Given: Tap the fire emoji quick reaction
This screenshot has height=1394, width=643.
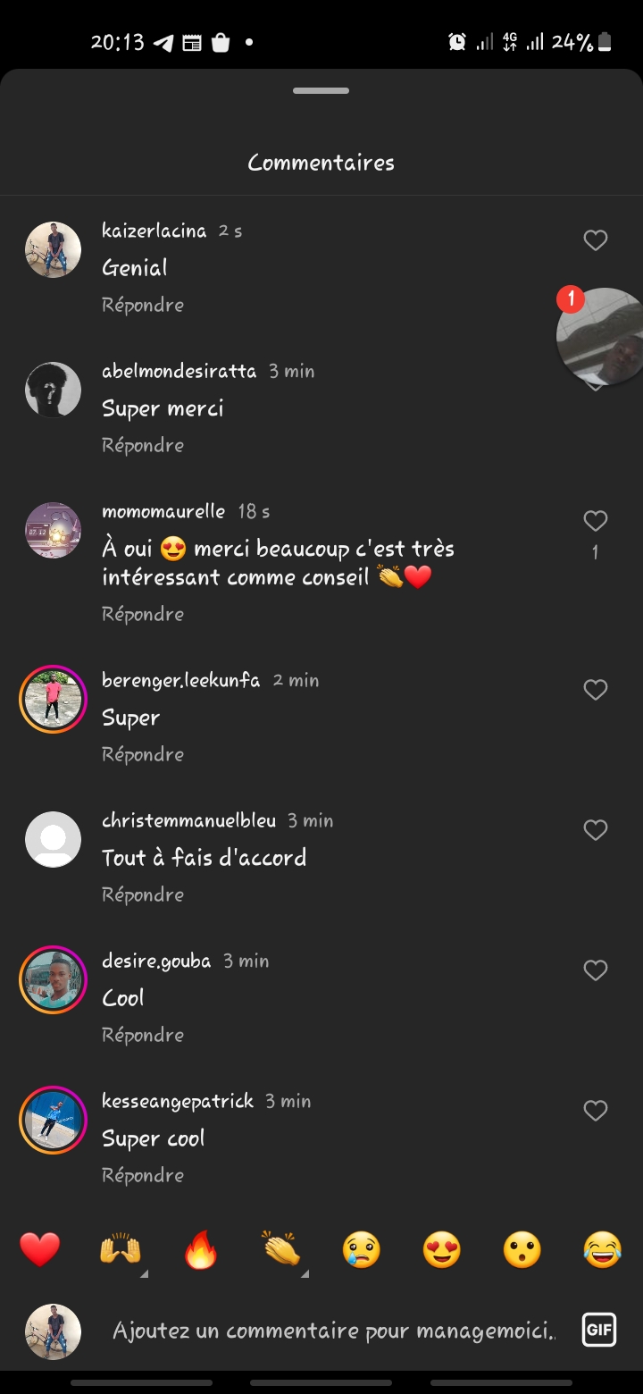Looking at the screenshot, I should [x=201, y=1249].
